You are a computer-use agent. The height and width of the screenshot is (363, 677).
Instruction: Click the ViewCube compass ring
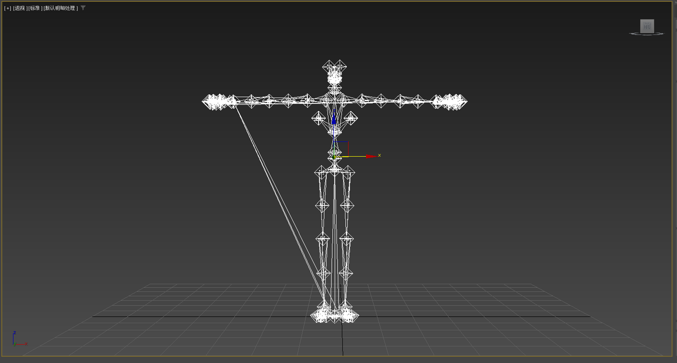click(x=647, y=34)
